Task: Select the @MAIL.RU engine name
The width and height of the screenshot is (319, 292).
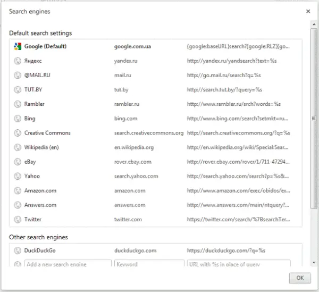Action: (37, 76)
